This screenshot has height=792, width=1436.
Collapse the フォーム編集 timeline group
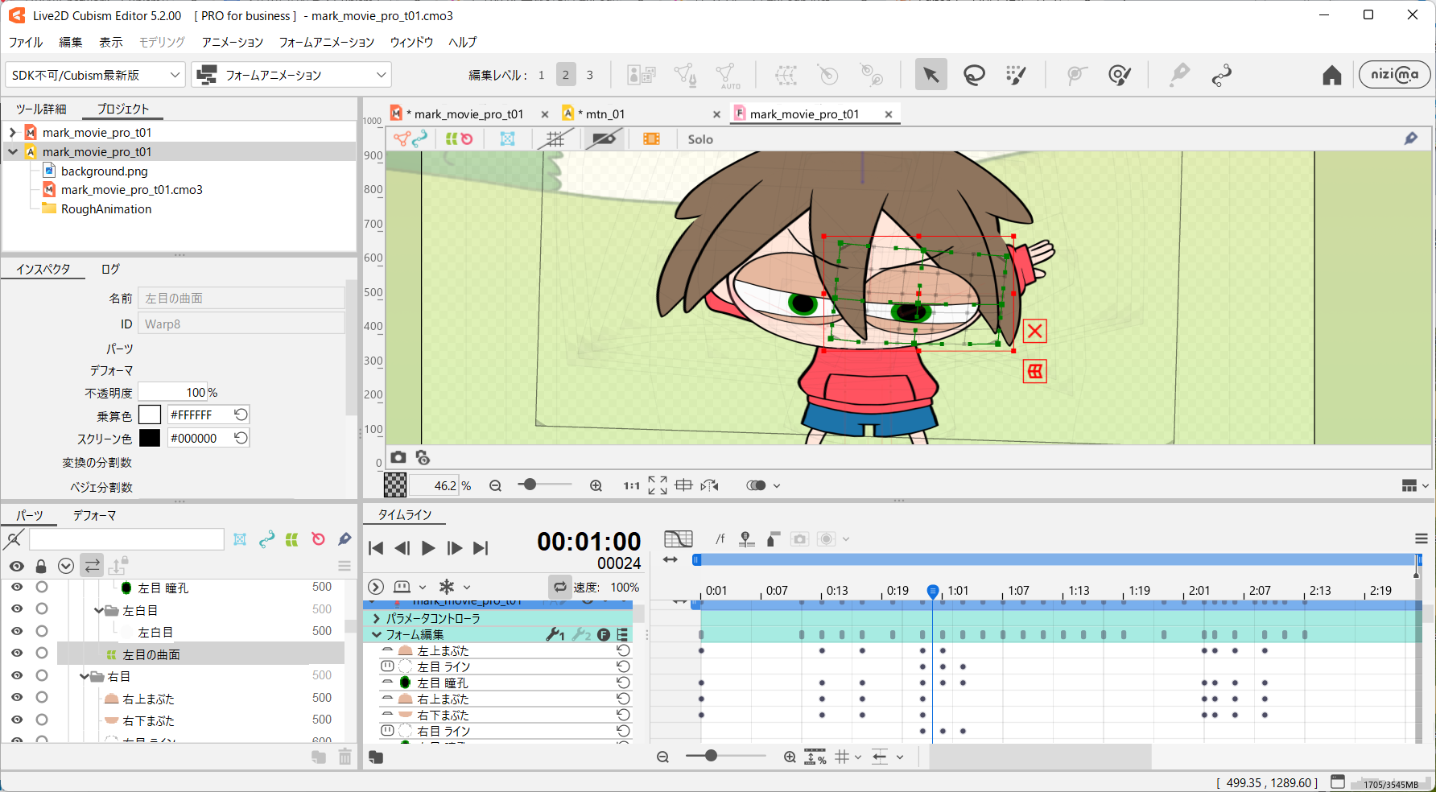tap(376, 634)
